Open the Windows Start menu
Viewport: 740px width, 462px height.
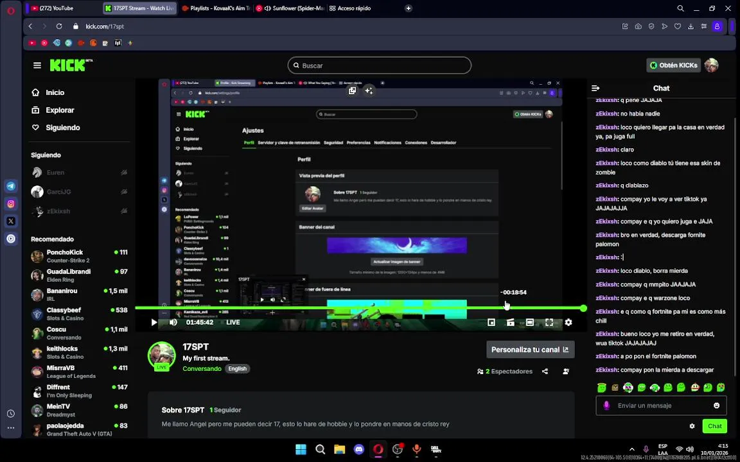[x=301, y=449]
